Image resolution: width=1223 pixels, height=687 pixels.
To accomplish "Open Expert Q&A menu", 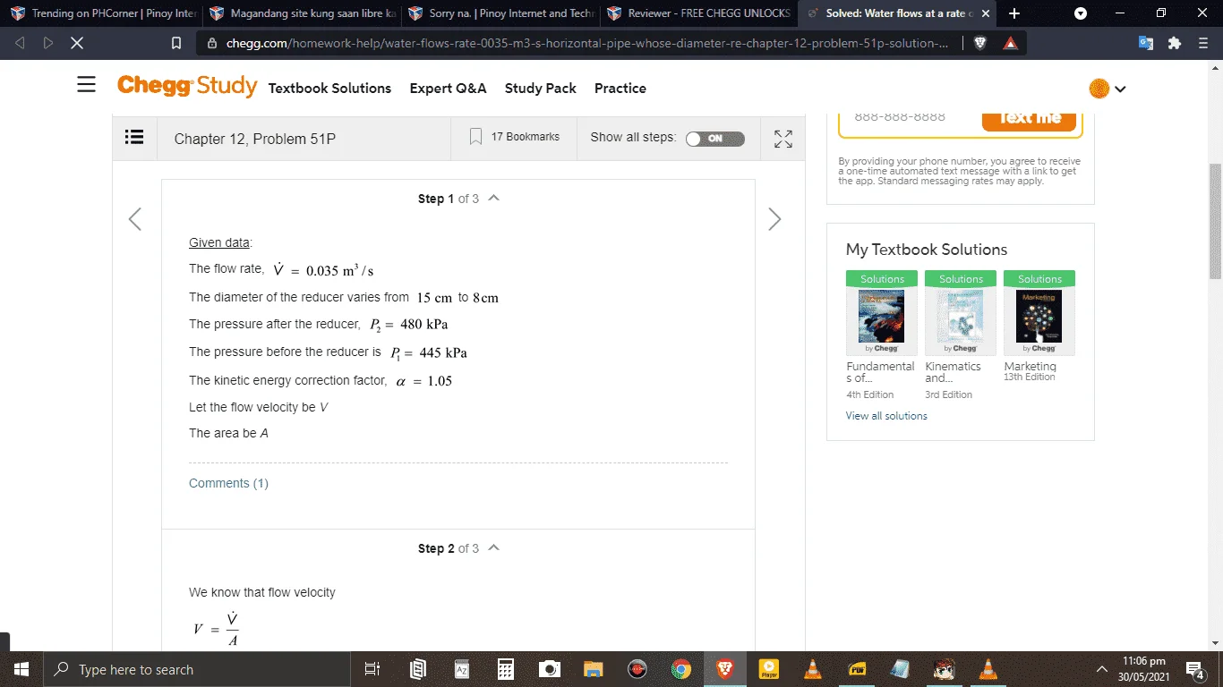I will (x=448, y=88).
